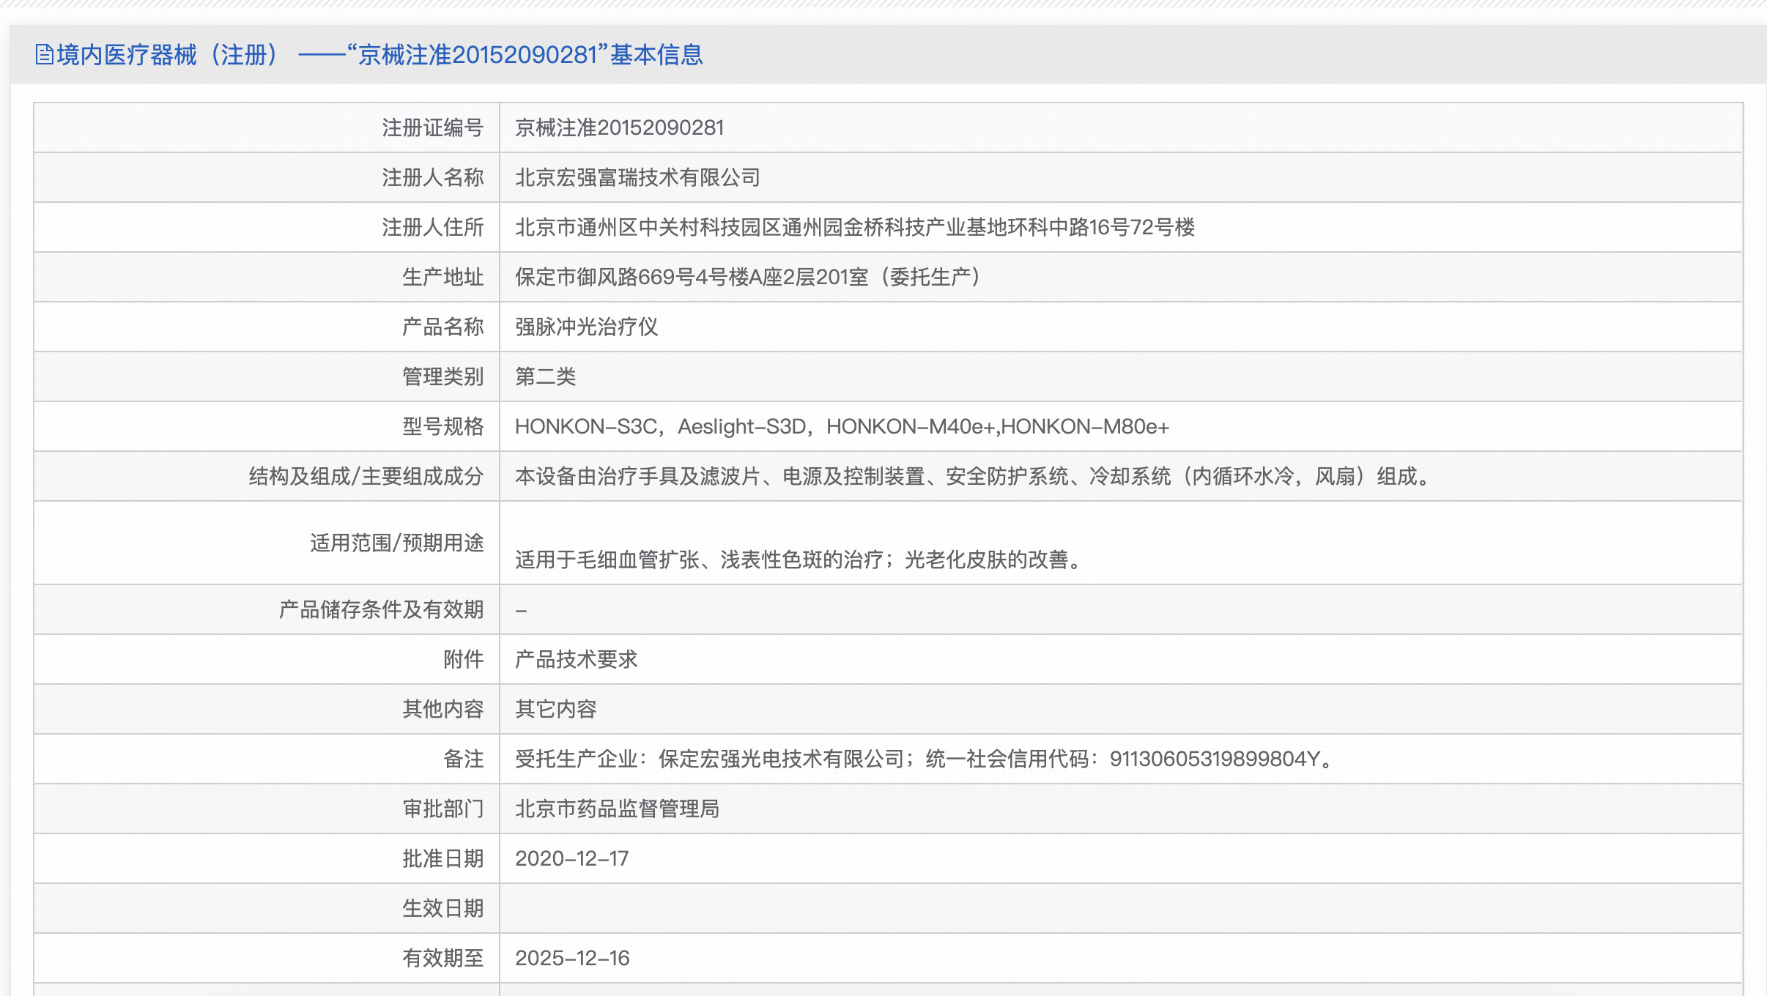Viewport: 1767px width, 996px height.
Task: Click the structure and composition description
Action: [973, 477]
